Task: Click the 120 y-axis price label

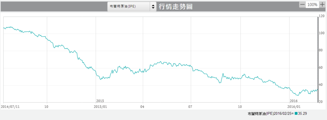Action: 322,16
